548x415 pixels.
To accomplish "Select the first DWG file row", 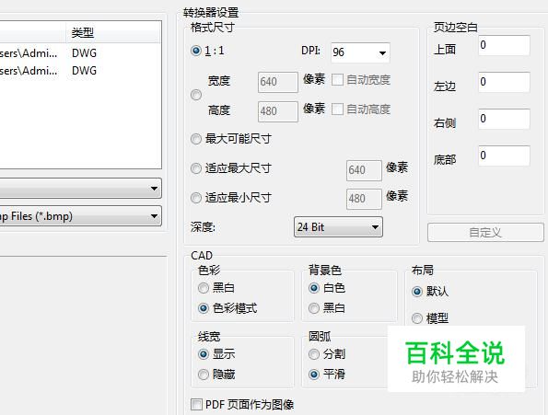I will point(81,53).
